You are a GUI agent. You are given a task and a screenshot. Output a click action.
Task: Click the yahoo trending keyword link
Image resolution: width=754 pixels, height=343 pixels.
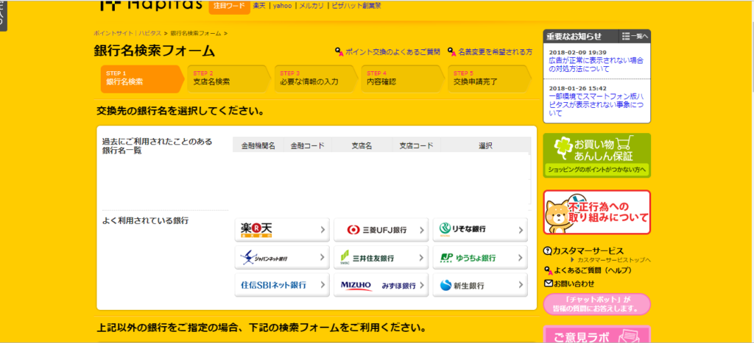pos(283,6)
